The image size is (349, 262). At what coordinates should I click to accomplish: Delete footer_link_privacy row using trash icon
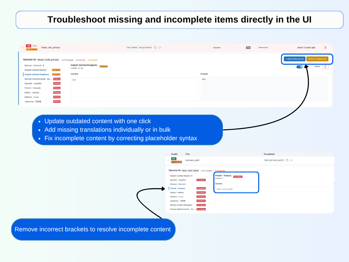[325, 47]
